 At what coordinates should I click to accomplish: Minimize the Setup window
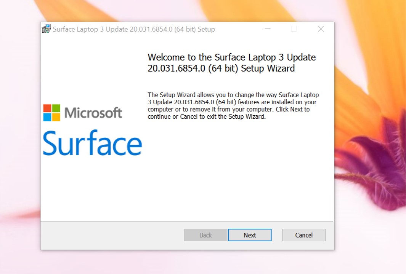[268, 29]
